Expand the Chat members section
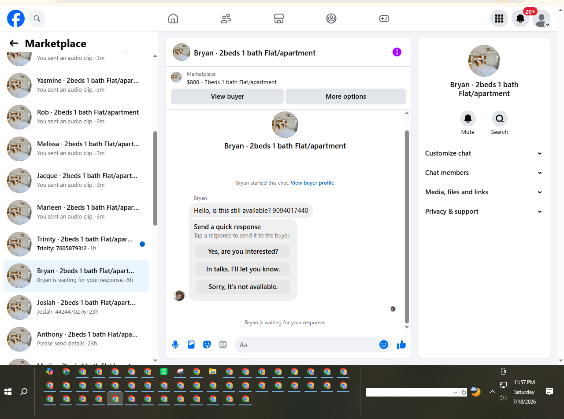Screen dimensions: 564x419 484,173
